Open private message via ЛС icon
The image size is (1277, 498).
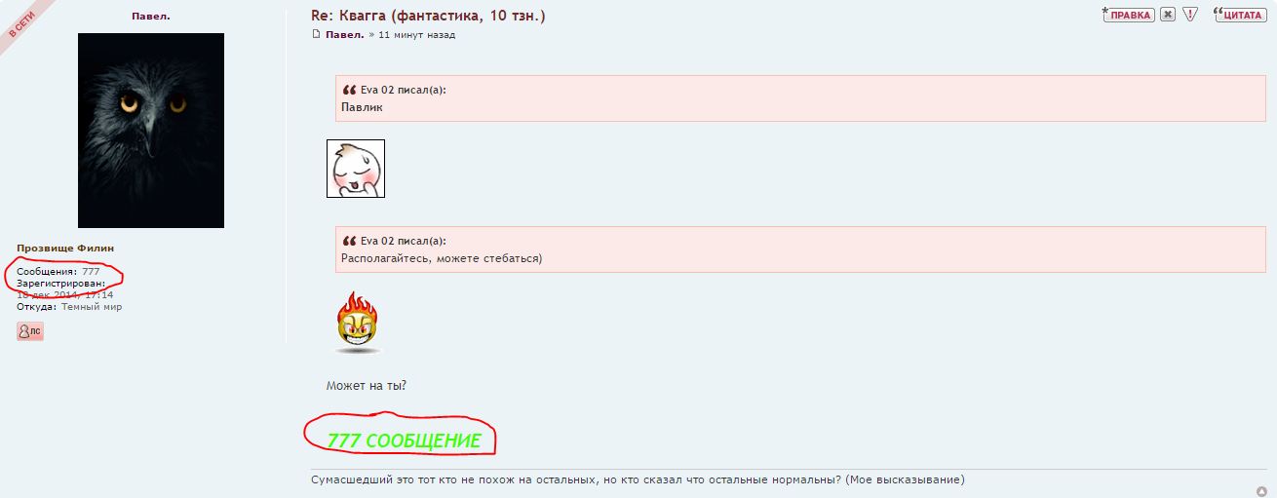point(30,331)
